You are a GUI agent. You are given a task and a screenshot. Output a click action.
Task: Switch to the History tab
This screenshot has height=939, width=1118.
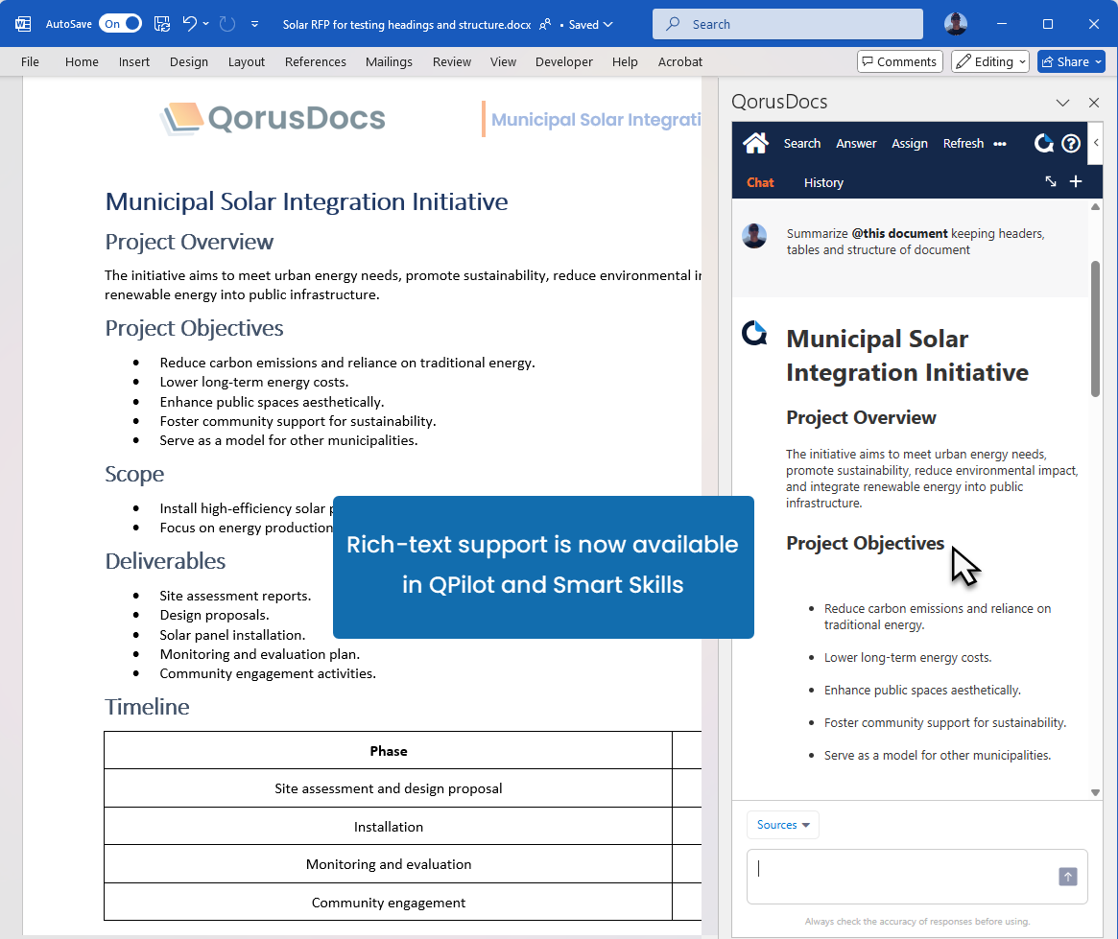coord(823,182)
